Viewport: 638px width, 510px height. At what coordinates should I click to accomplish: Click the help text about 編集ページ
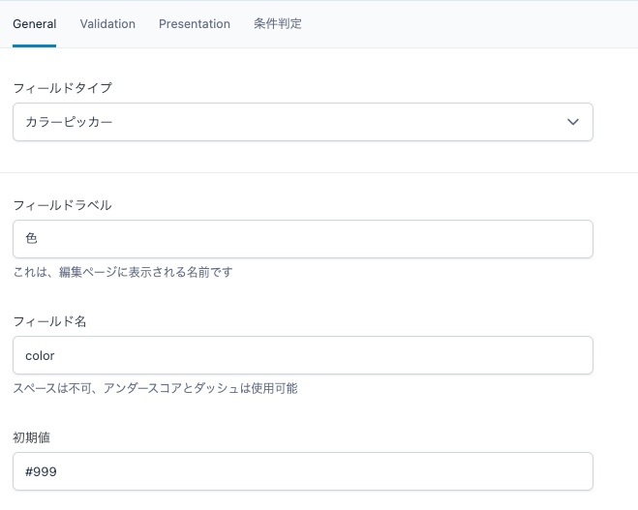[x=122, y=272]
